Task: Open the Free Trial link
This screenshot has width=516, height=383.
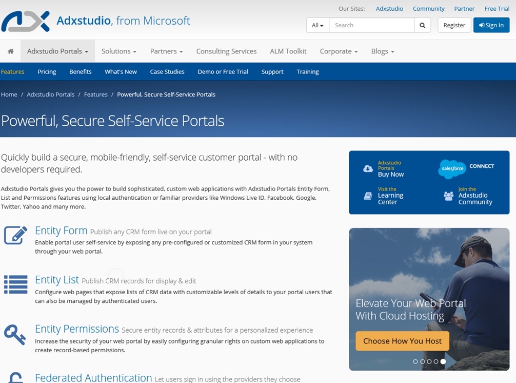Action: 497,8
